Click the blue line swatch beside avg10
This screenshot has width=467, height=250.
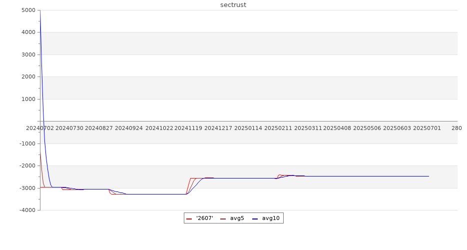[255, 219]
